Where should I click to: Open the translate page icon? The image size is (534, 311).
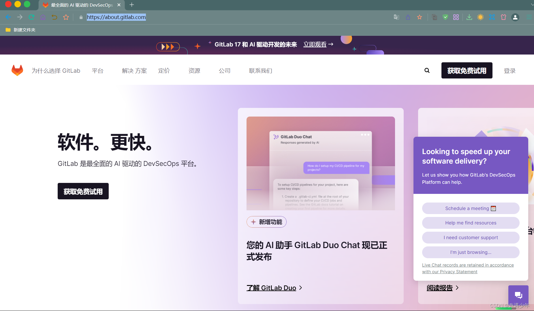pyautogui.click(x=396, y=17)
